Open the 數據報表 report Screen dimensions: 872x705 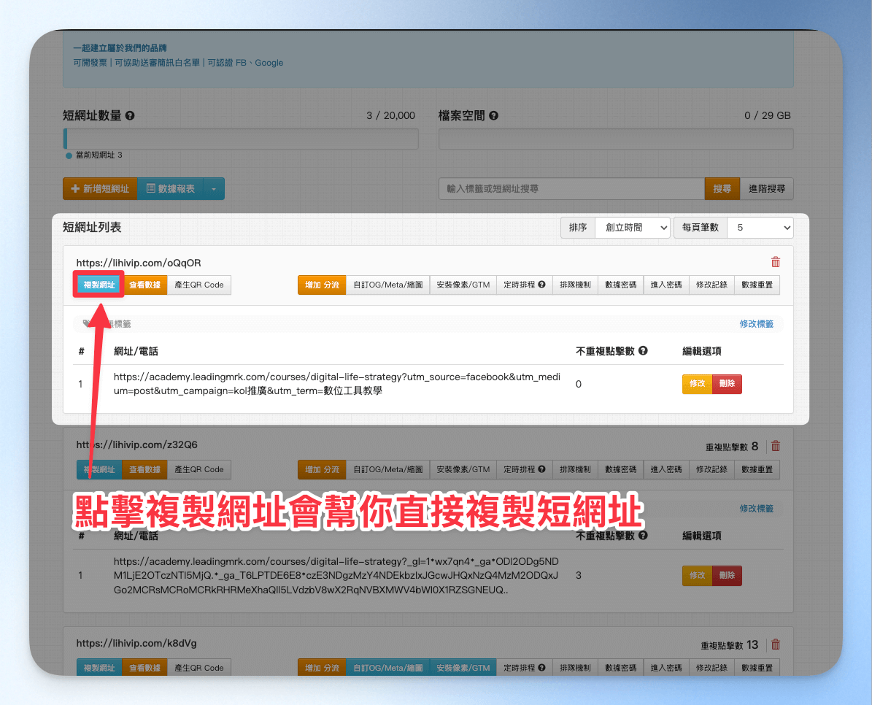[171, 188]
